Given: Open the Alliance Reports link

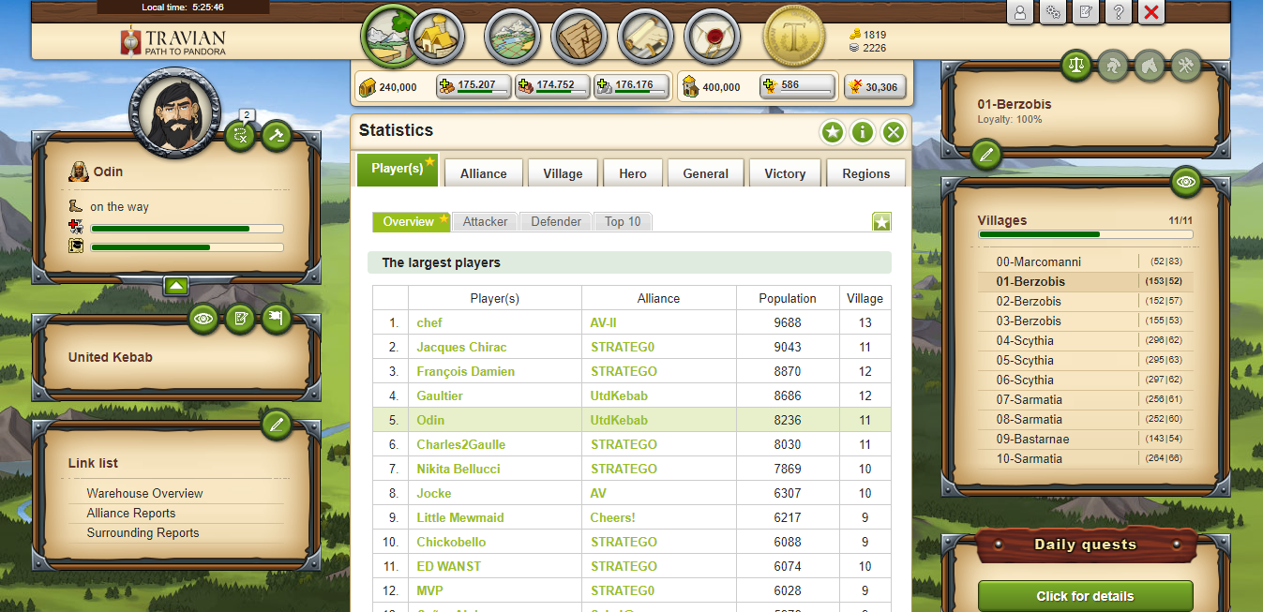Looking at the screenshot, I should click(x=131, y=513).
